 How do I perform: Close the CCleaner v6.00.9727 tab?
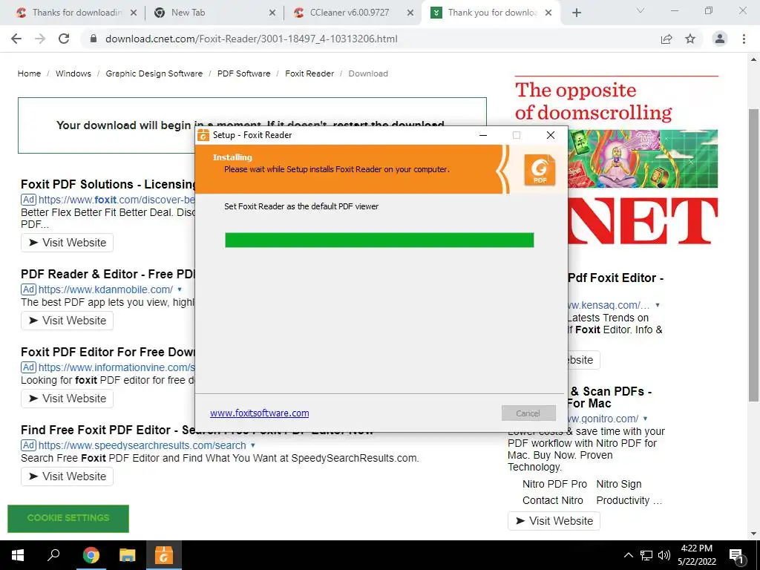(410, 13)
